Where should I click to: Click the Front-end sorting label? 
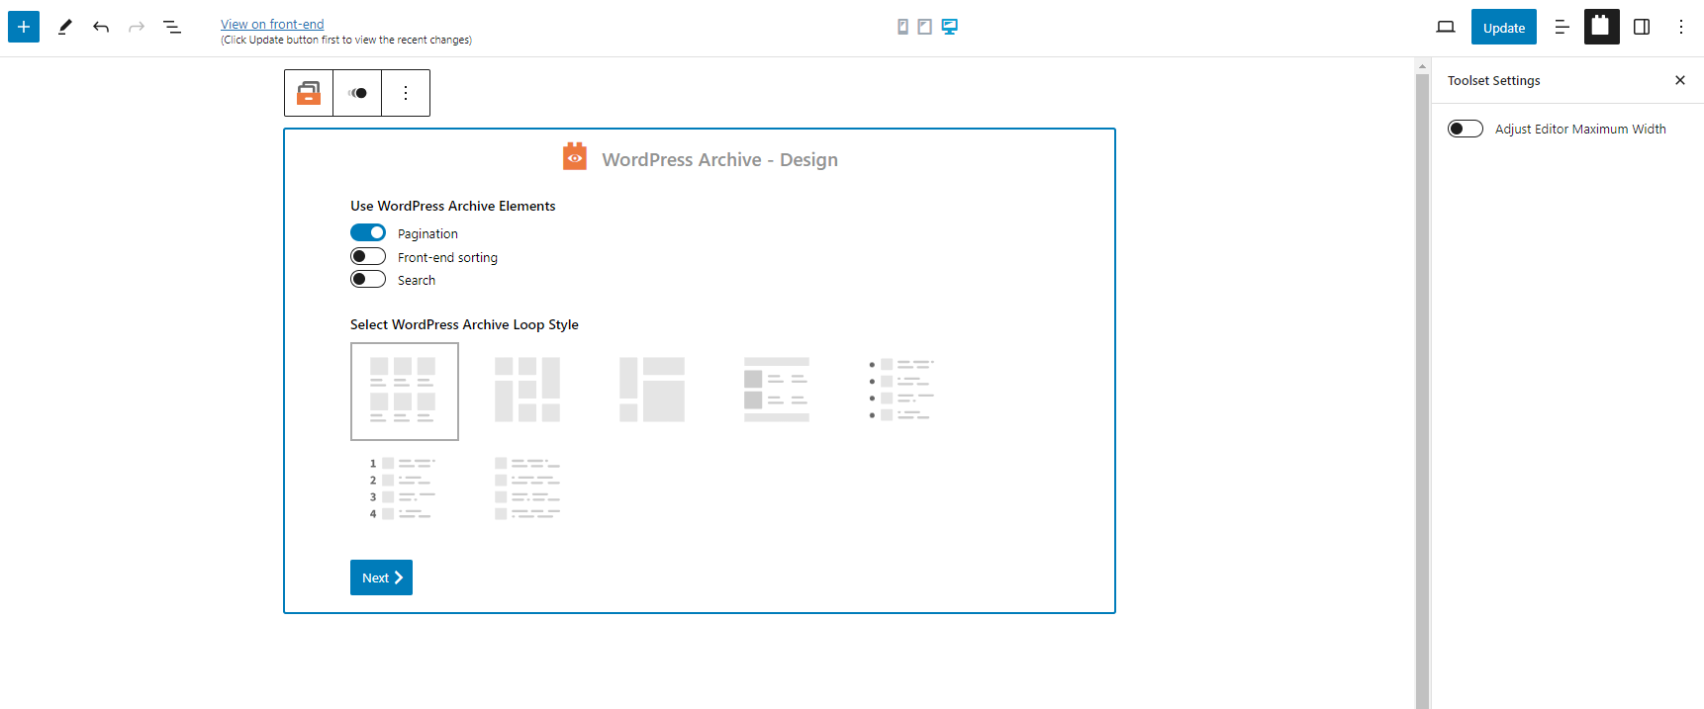[x=447, y=257]
